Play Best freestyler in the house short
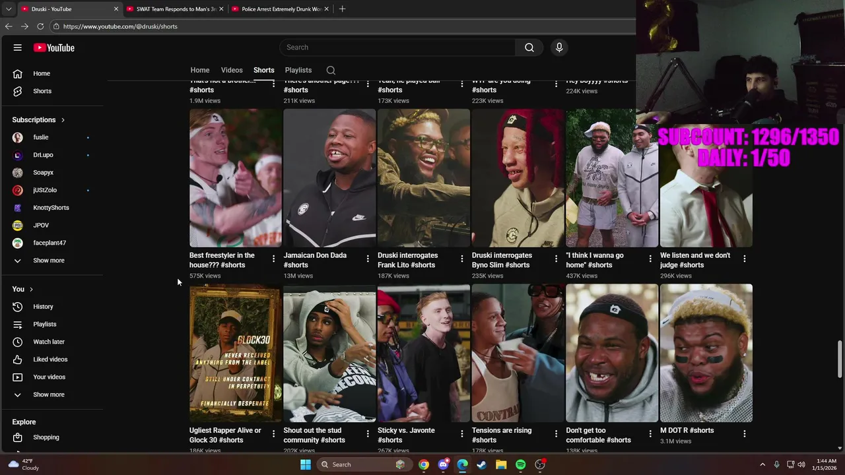The width and height of the screenshot is (845, 475). (236, 178)
